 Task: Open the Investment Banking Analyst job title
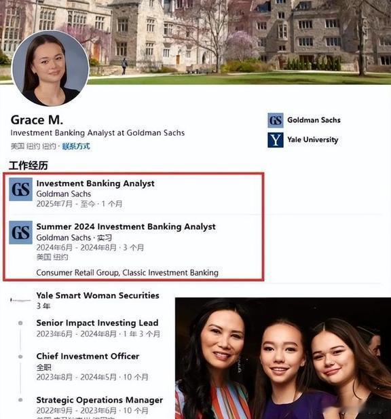point(95,183)
